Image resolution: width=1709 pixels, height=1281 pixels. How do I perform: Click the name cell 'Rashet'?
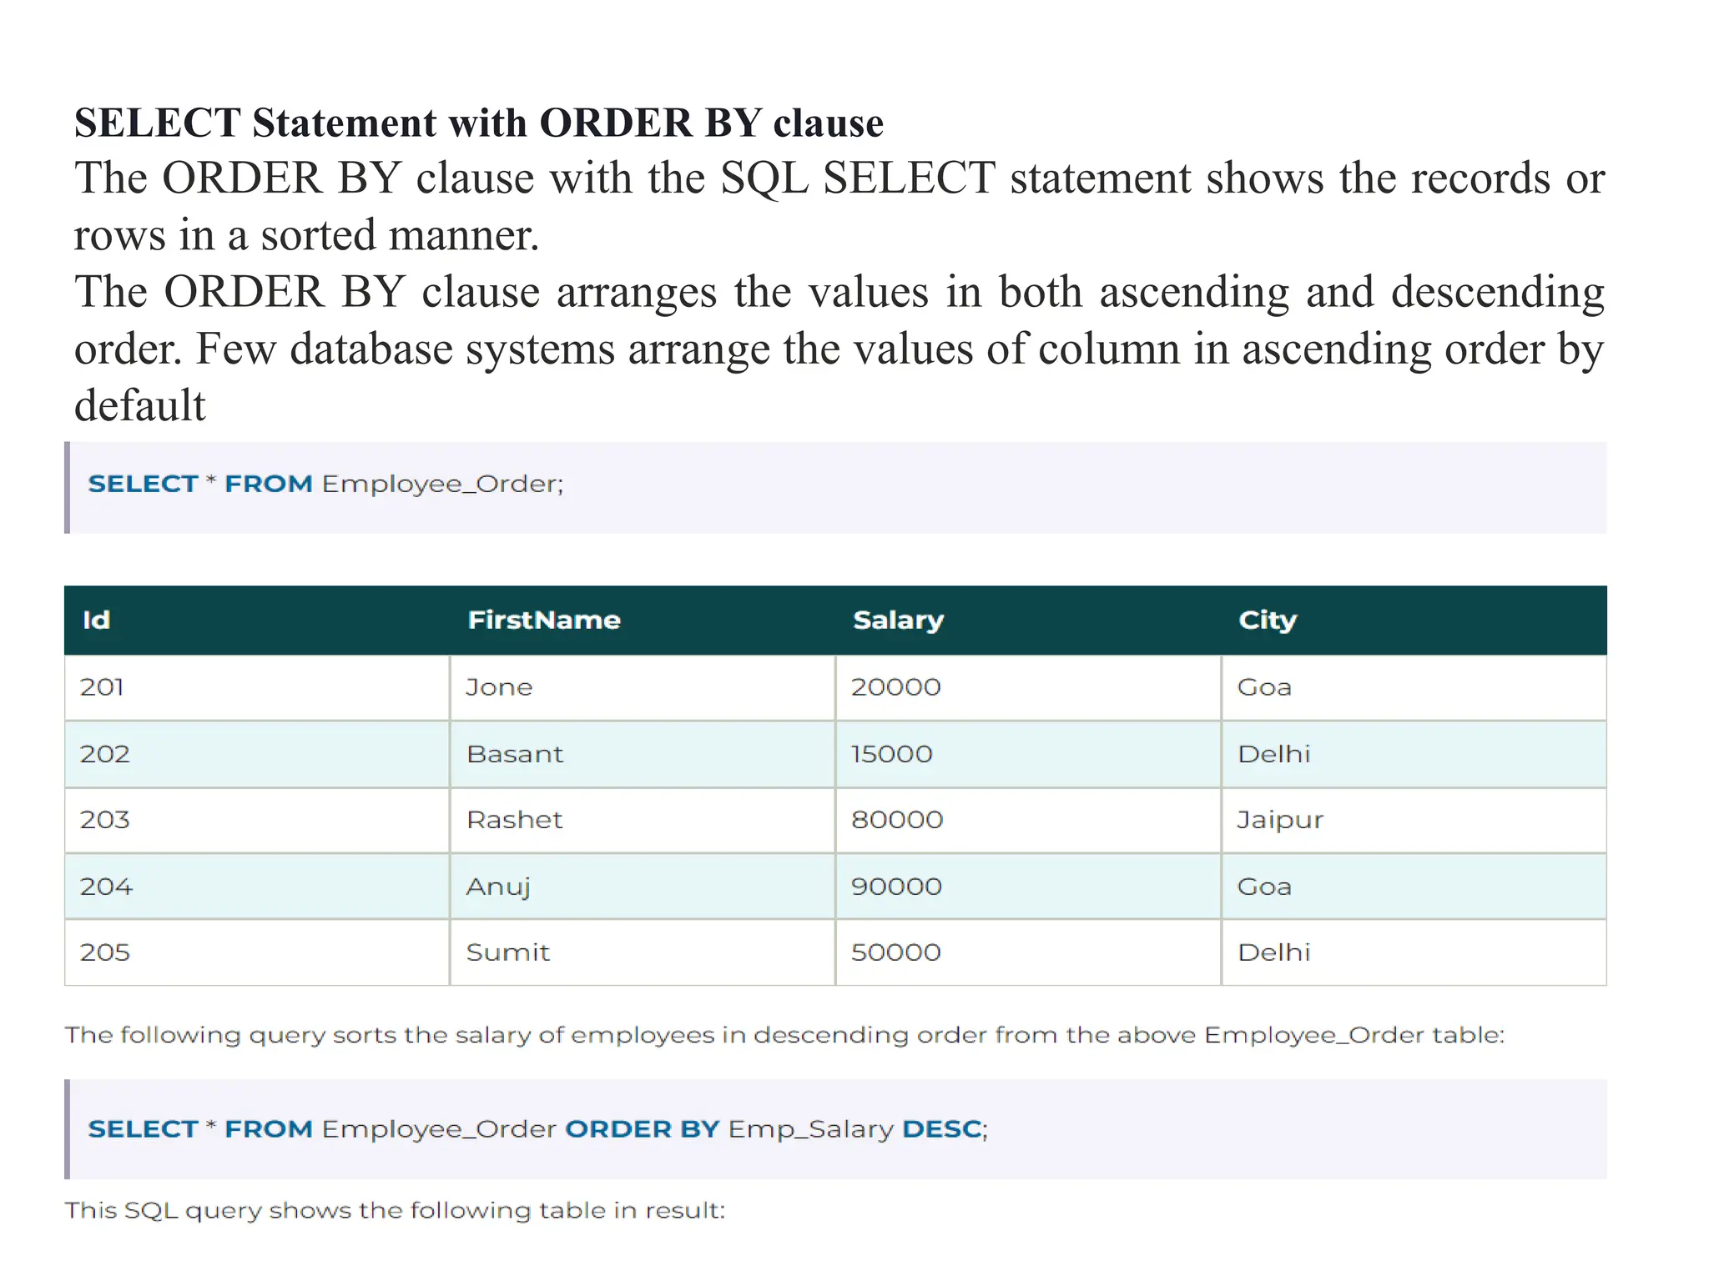point(643,820)
